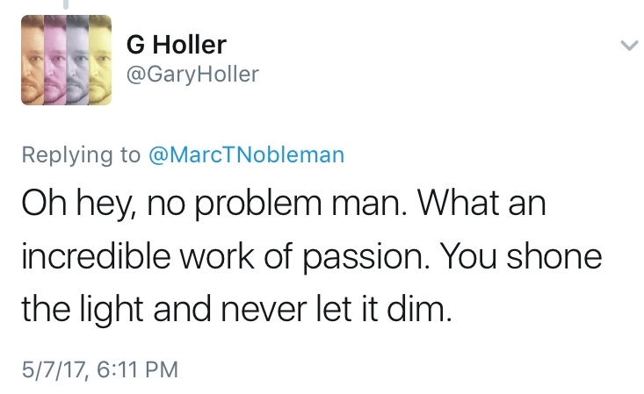
Task: Click the "Replying to" label
Action: [x=81, y=155]
